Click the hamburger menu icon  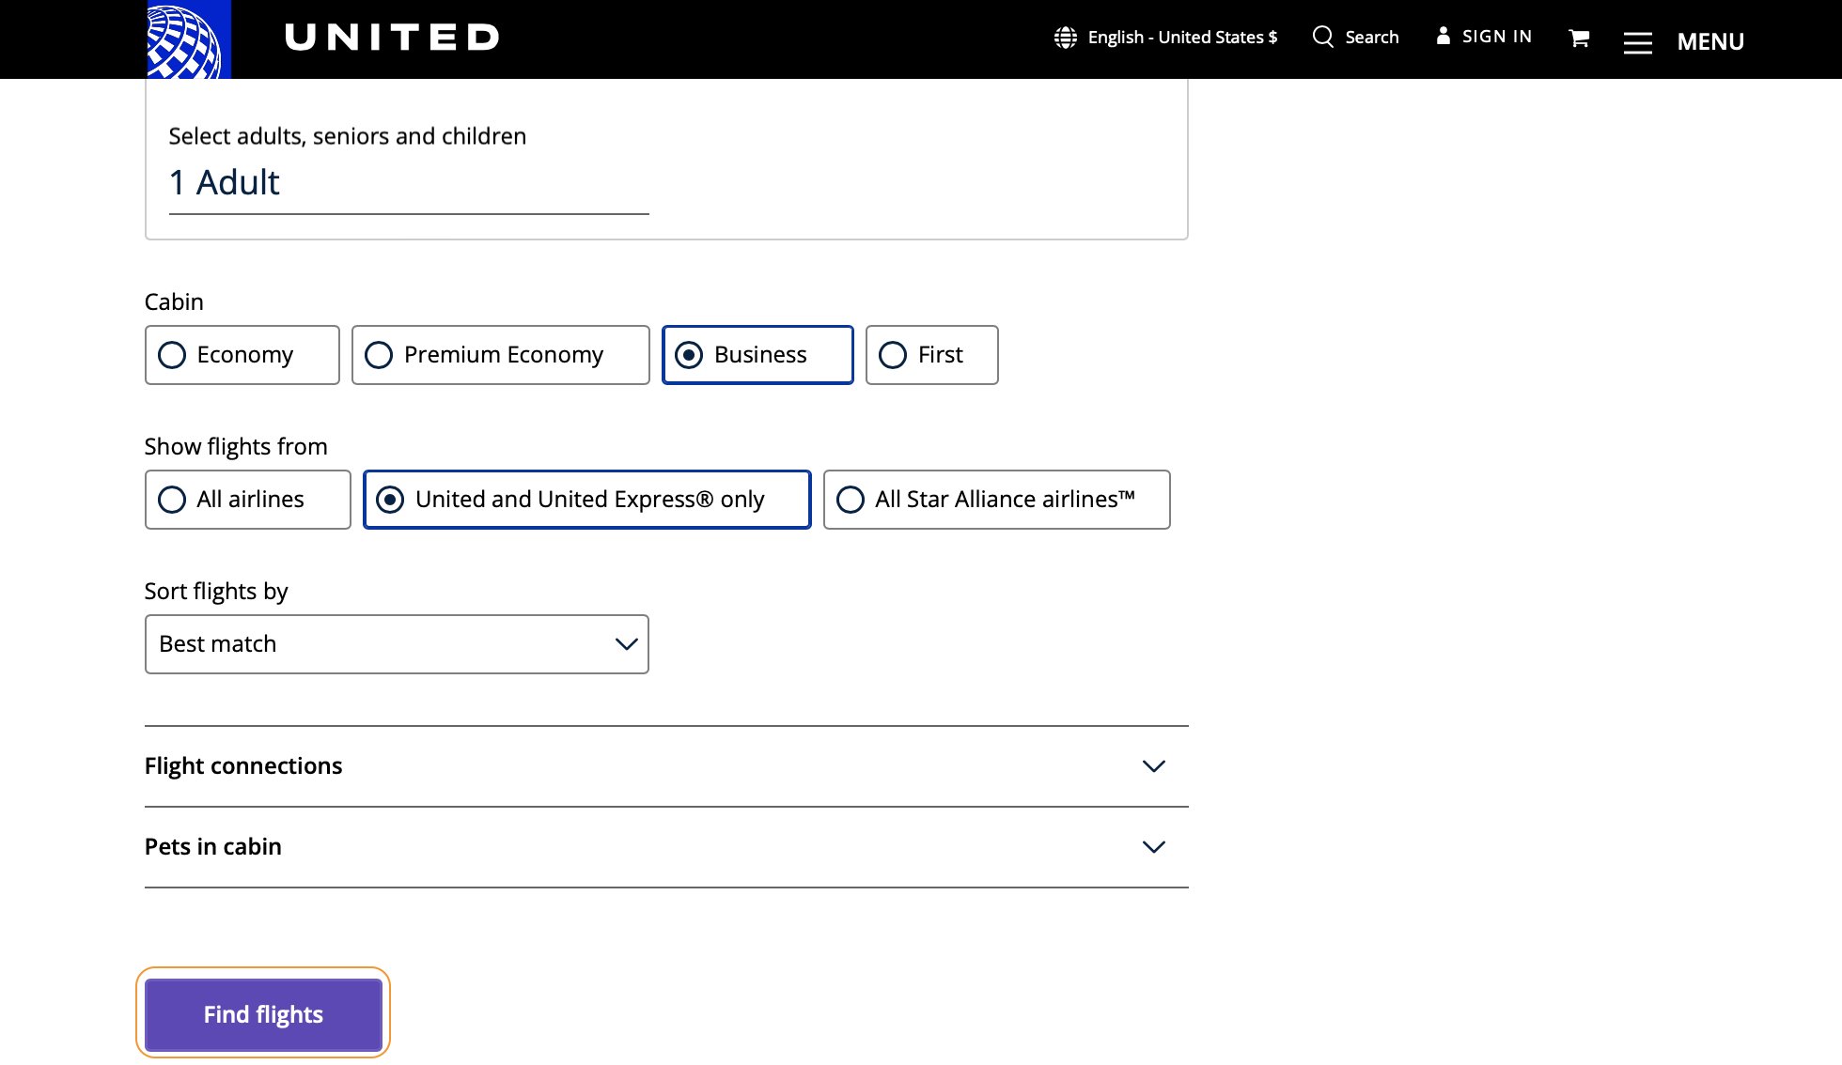[1638, 42]
